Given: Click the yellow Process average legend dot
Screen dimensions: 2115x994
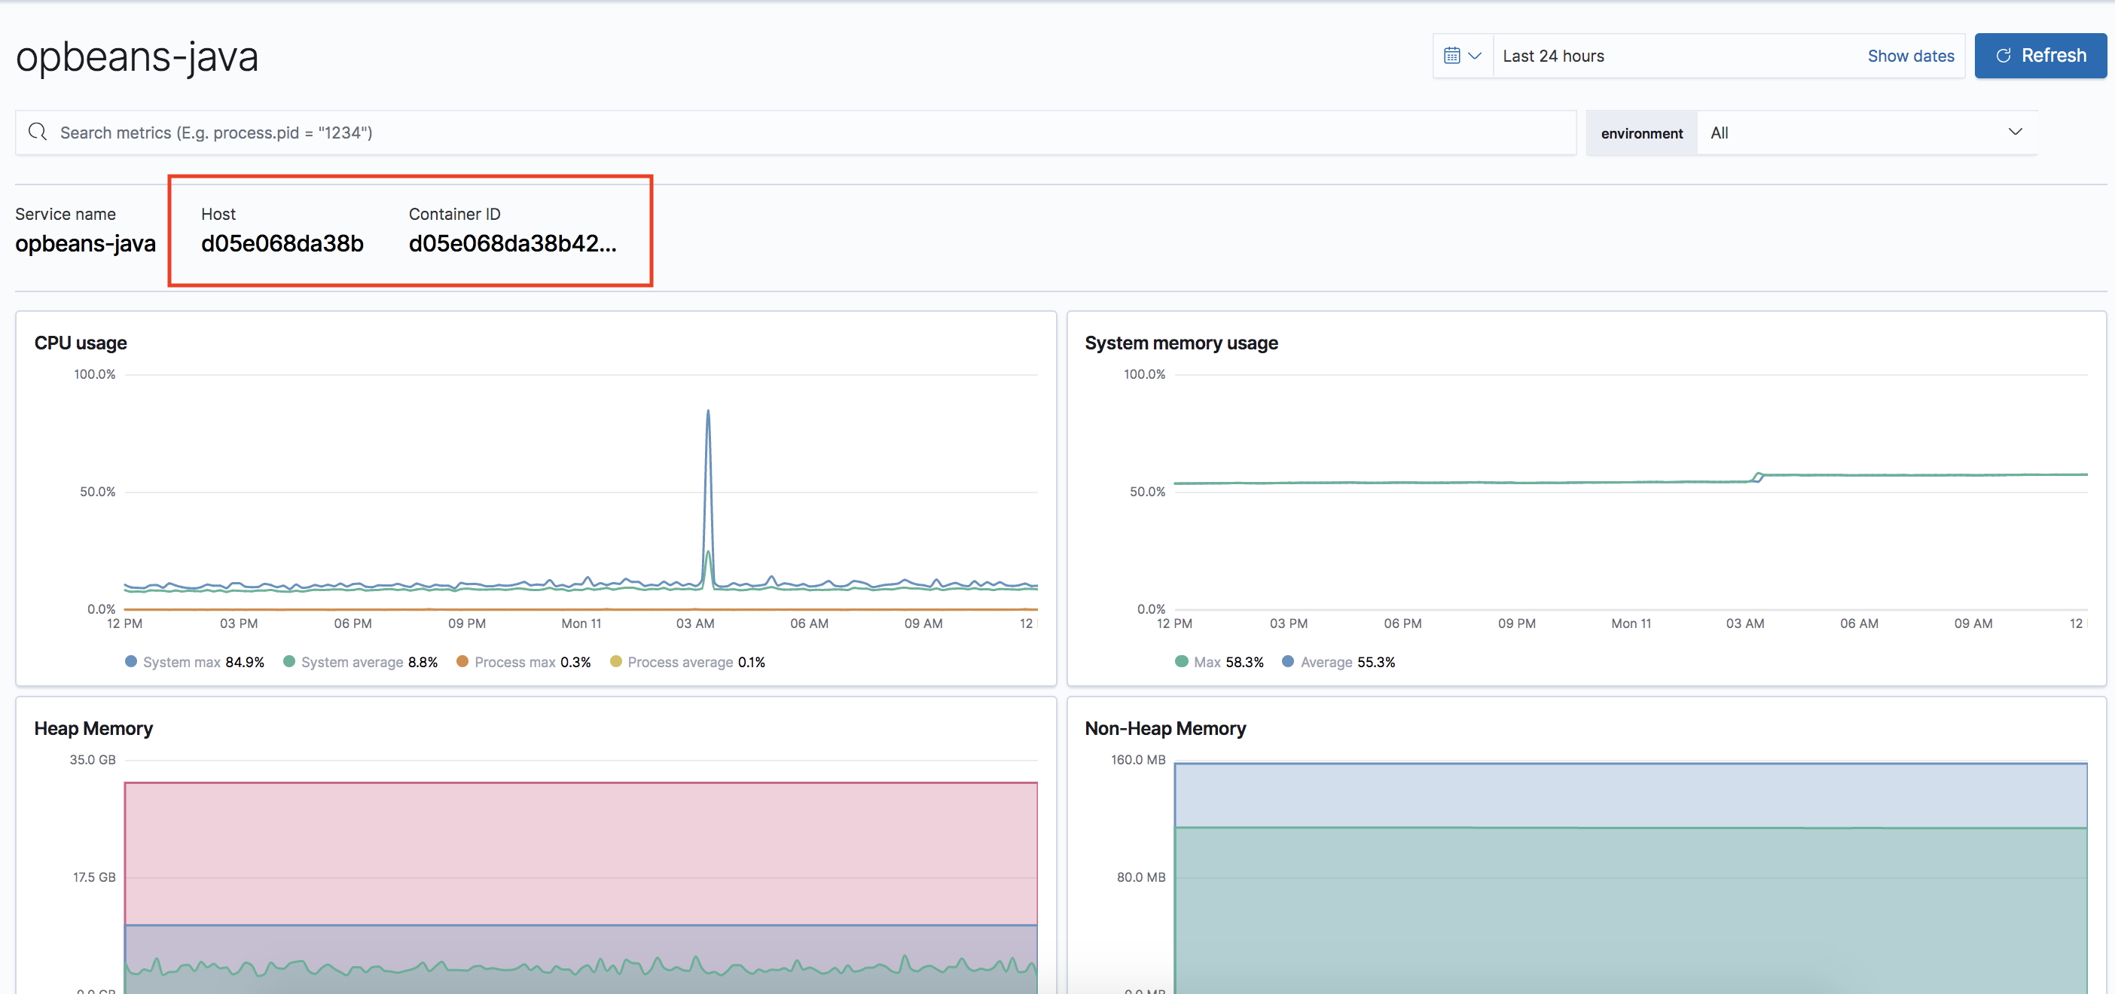Looking at the screenshot, I should point(616,662).
